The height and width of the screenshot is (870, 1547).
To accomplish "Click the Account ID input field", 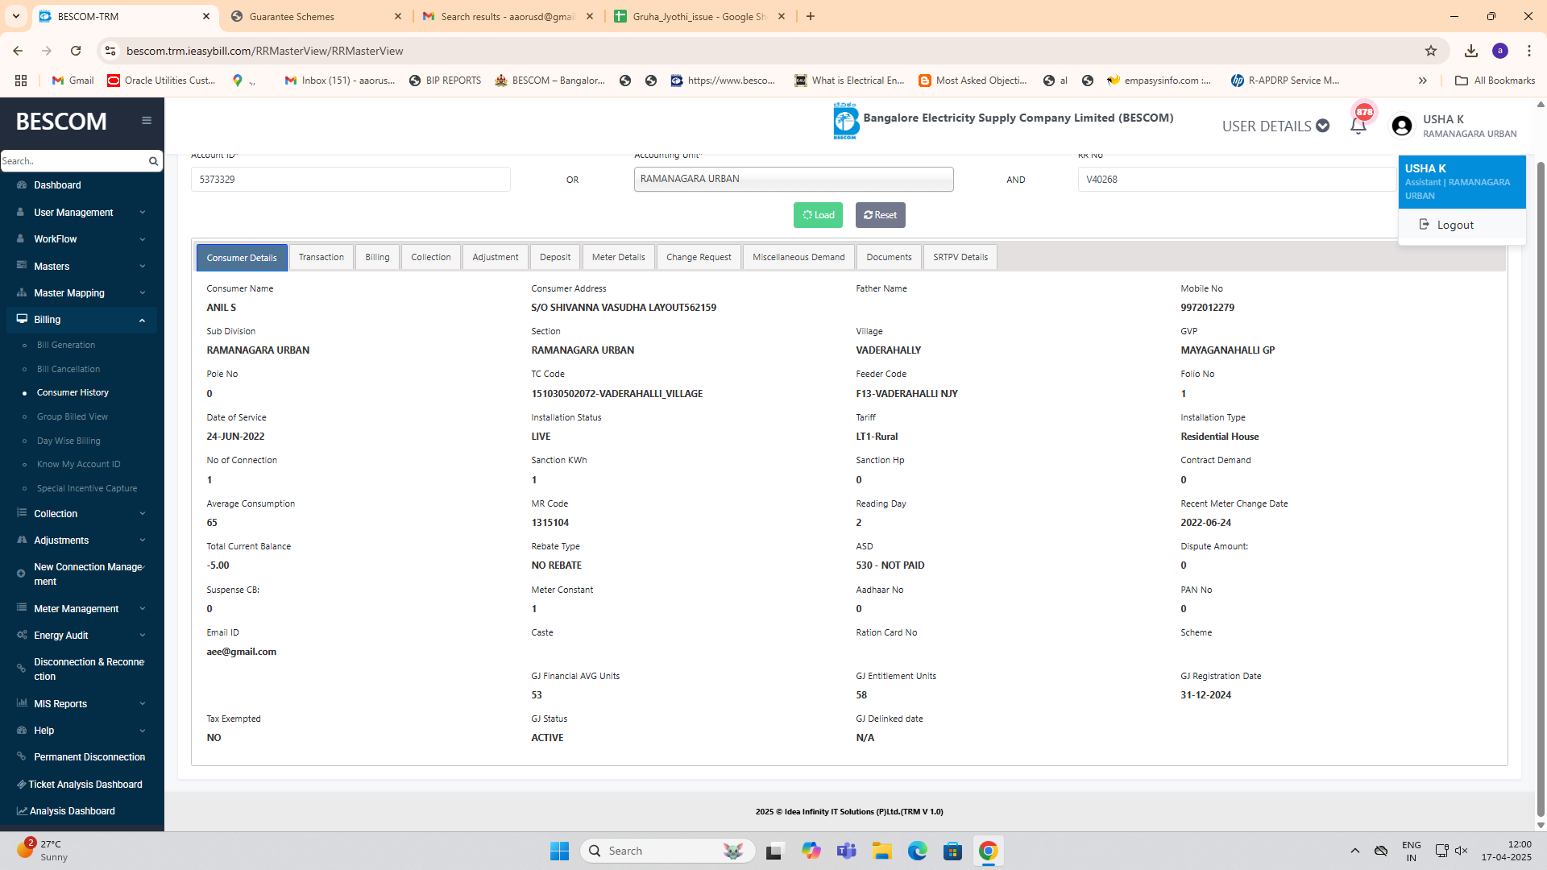I will tap(350, 180).
